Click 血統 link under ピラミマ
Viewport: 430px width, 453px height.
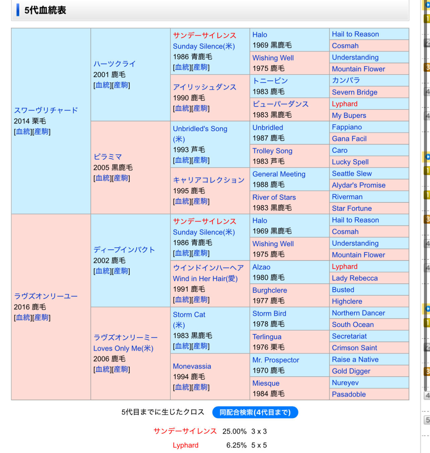[103, 178]
